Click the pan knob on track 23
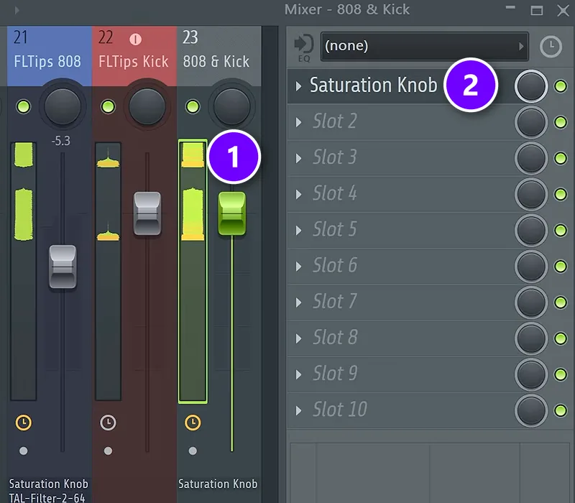Image resolution: width=575 pixels, height=503 pixels. (x=231, y=106)
